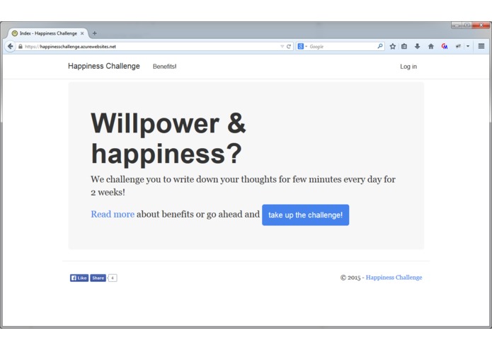Click take up the challenge! button
This screenshot has height=350, width=492.
[x=305, y=215]
